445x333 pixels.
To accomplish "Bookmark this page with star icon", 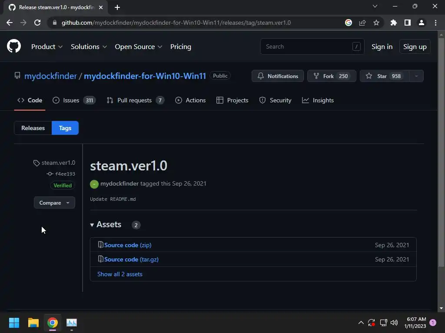I will click(376, 23).
